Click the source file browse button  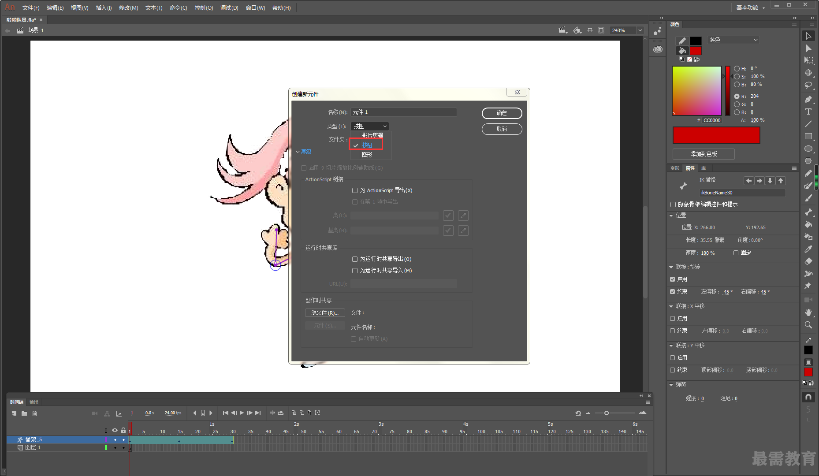tap(325, 313)
